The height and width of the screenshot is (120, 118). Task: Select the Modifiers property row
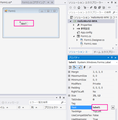pyautogui.click(x=93, y=84)
